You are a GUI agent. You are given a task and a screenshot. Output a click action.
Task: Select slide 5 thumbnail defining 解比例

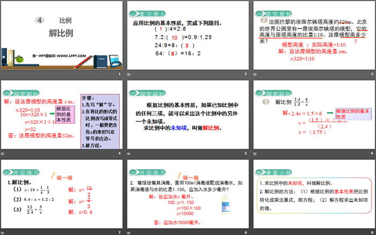[188, 114]
